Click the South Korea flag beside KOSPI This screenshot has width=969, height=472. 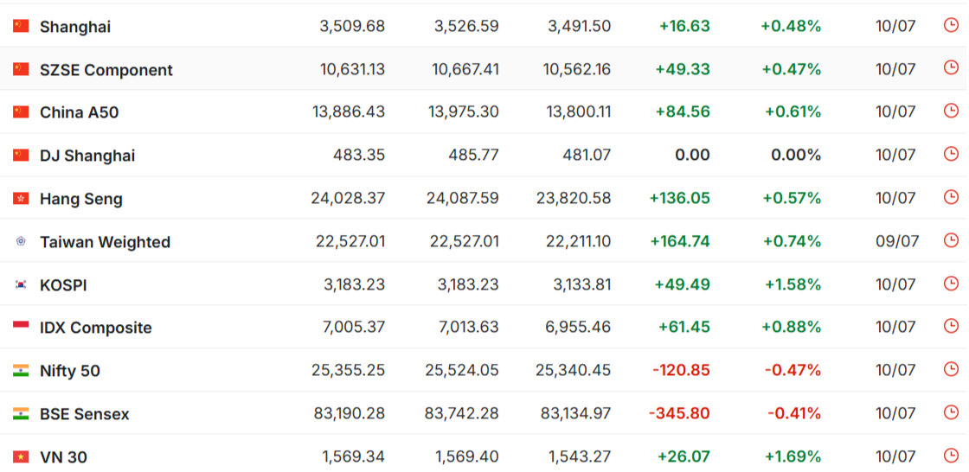pos(21,284)
